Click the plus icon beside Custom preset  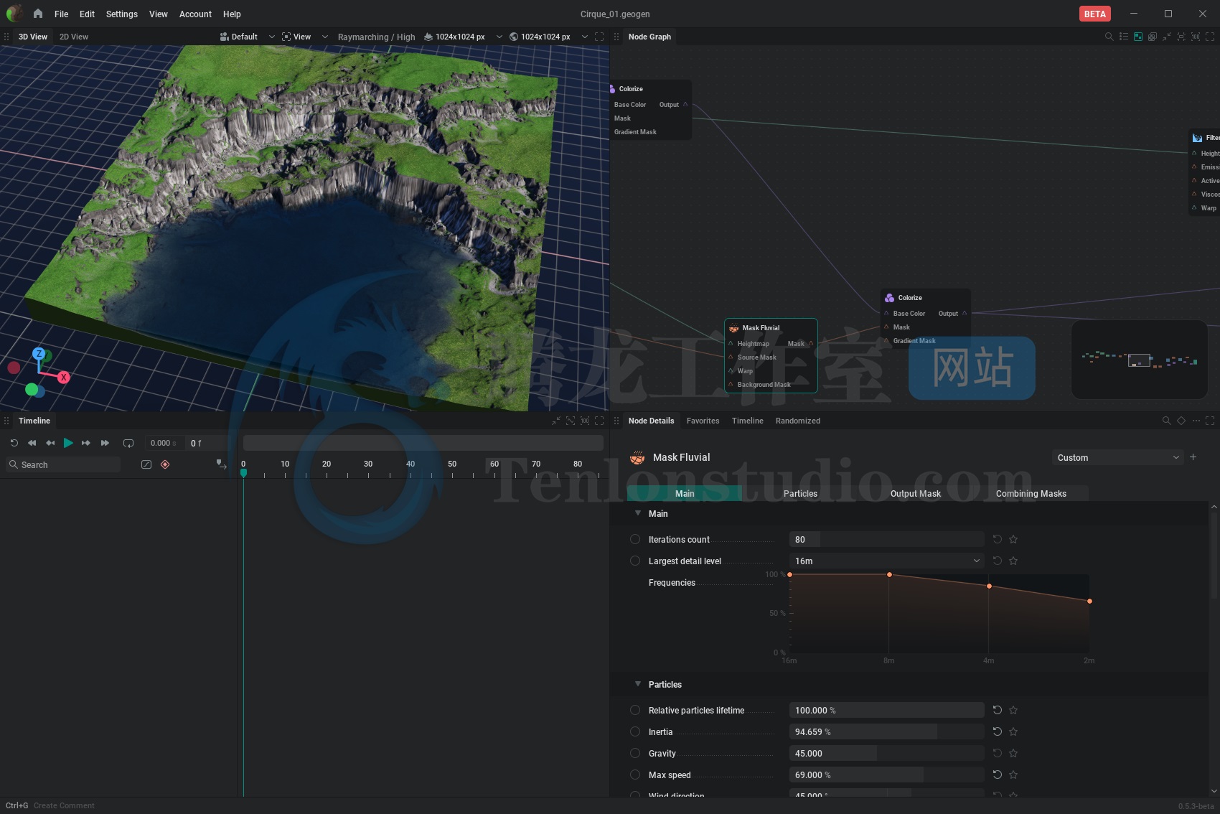pyautogui.click(x=1193, y=457)
